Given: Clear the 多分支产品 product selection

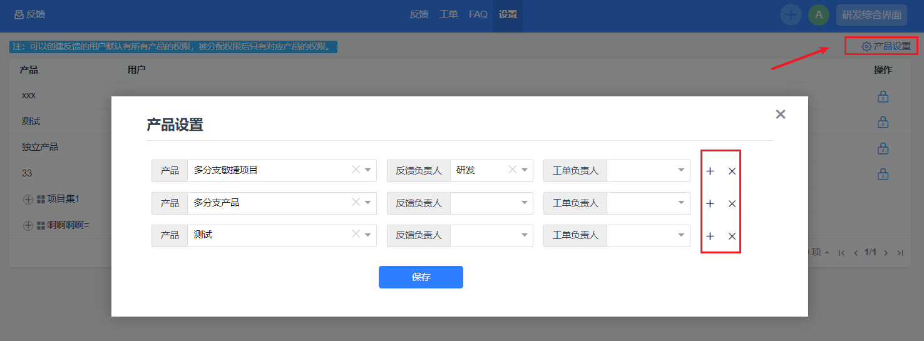Looking at the screenshot, I should 356,202.
